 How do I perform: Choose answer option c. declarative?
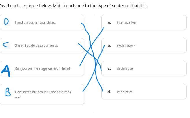pyautogui.click(x=144, y=68)
